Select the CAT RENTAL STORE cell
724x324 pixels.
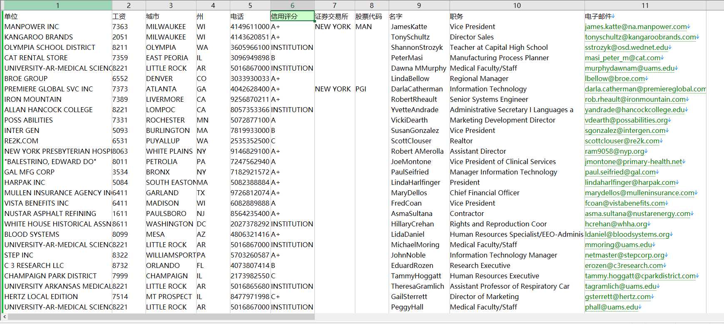click(x=57, y=58)
